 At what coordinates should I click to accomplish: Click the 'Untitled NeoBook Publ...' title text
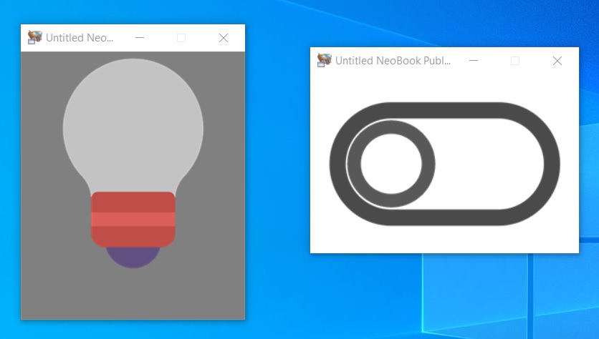point(393,61)
